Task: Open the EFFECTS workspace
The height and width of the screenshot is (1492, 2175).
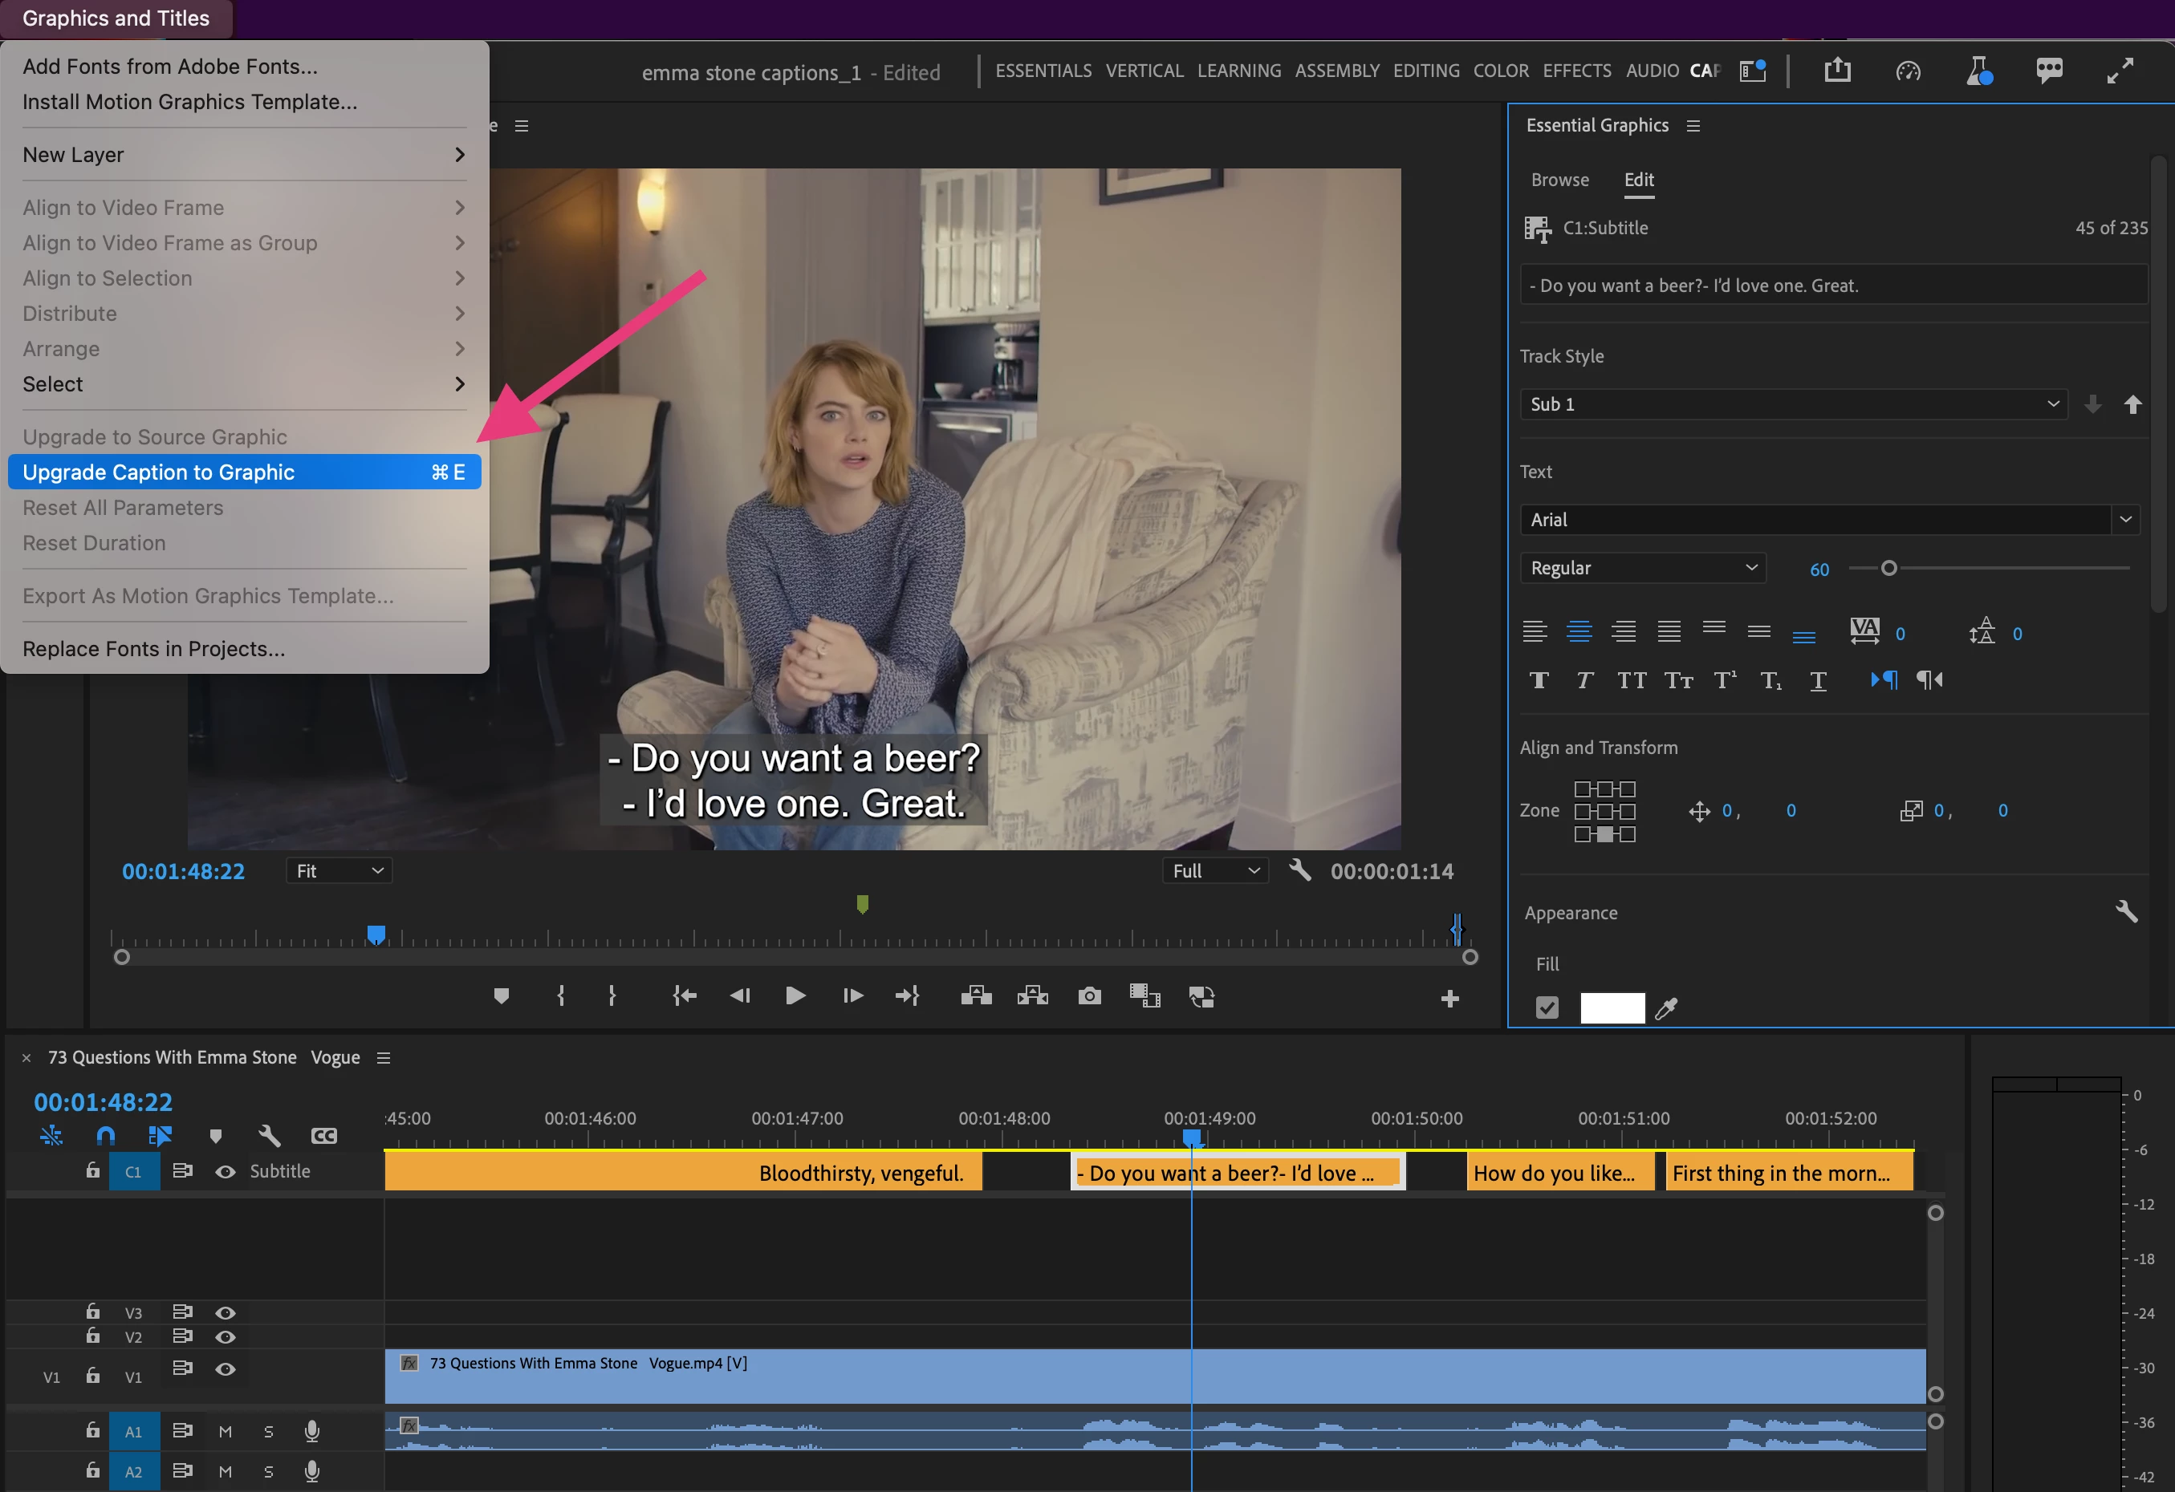Action: (x=1576, y=71)
